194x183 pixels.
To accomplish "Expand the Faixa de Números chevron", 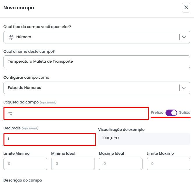I will (x=184, y=88).
